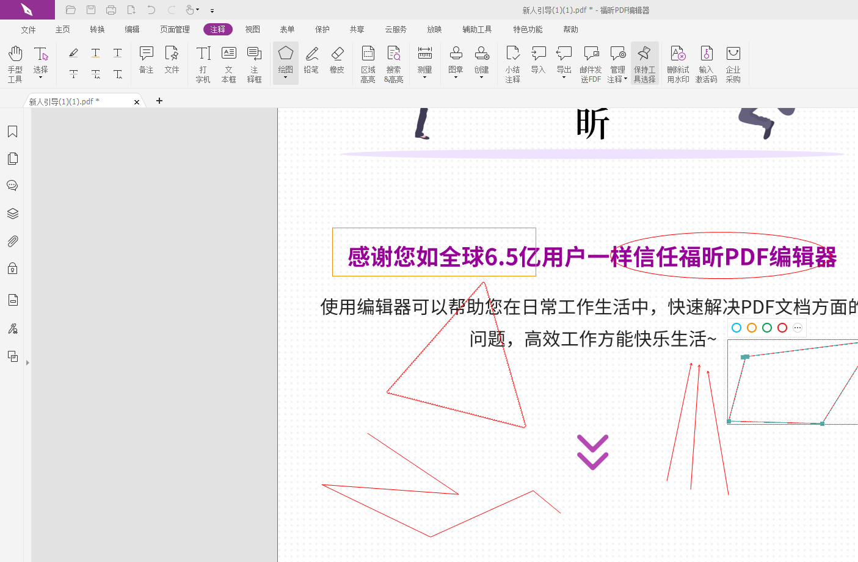
Task: Click the Undo arrow
Action: coord(151,10)
